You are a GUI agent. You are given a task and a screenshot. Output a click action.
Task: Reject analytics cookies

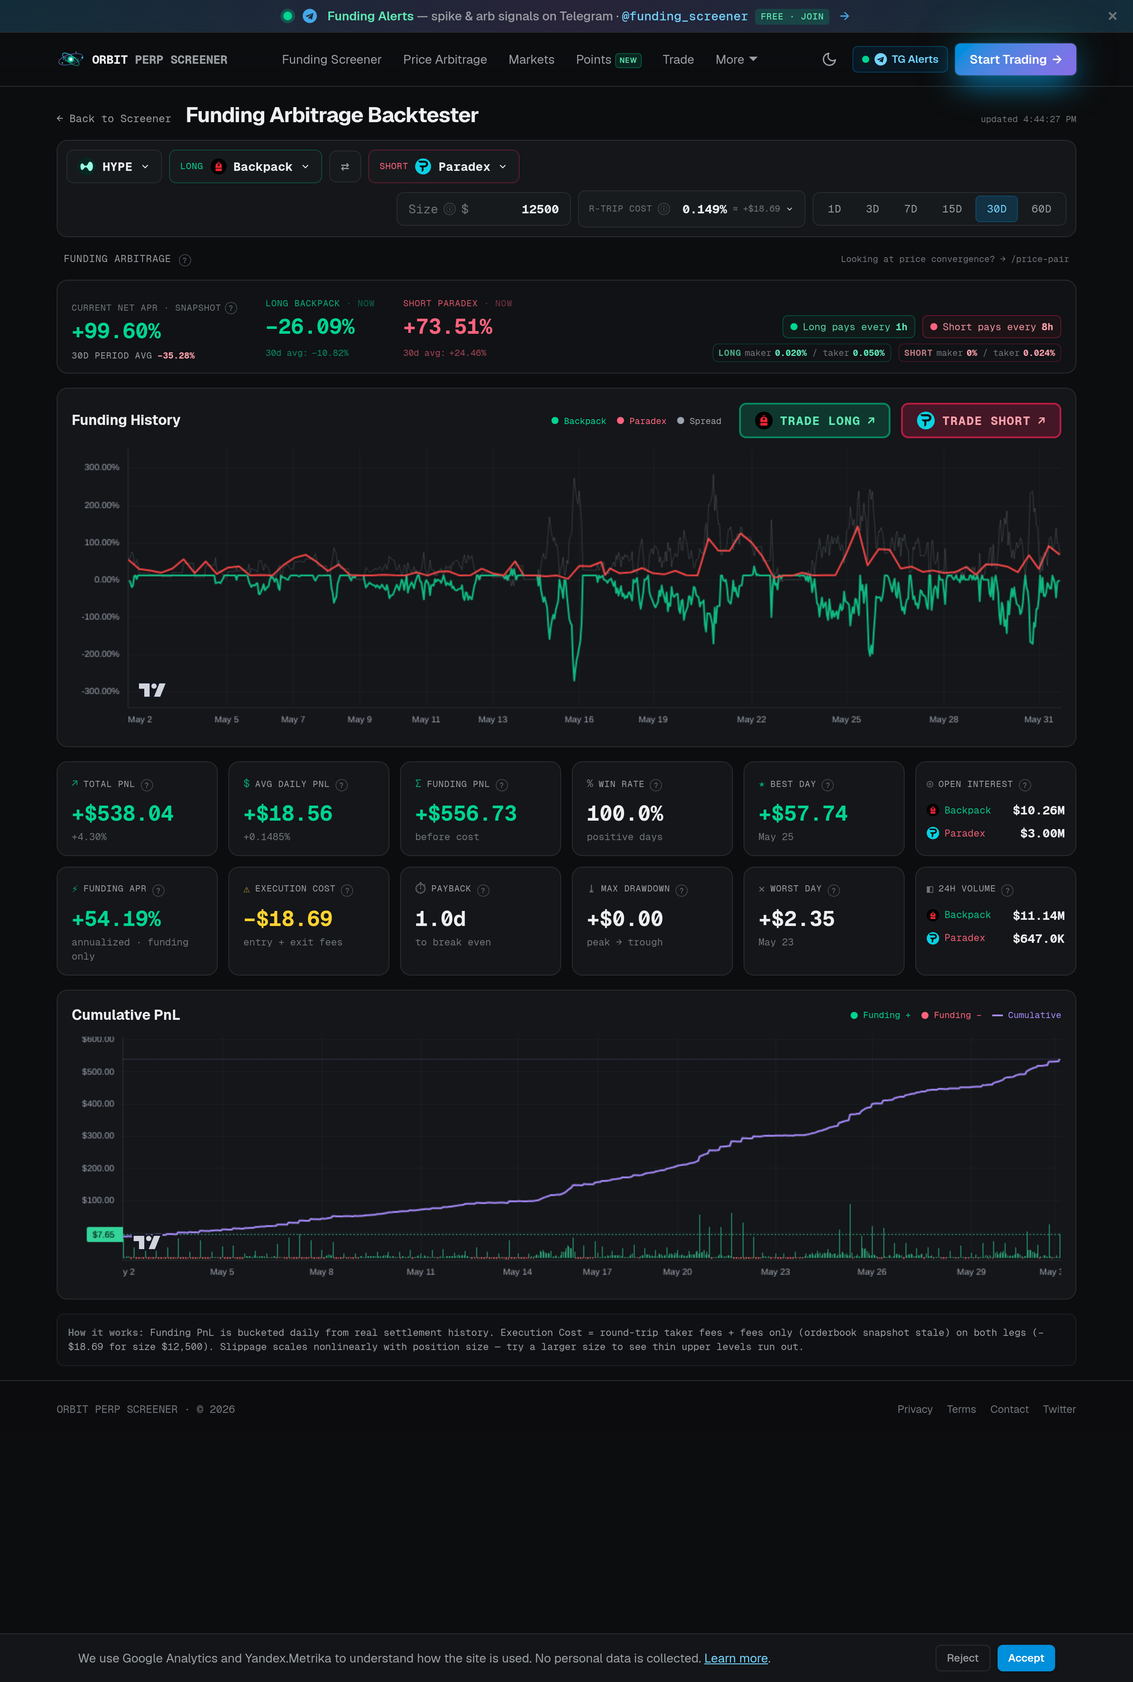point(962,1658)
